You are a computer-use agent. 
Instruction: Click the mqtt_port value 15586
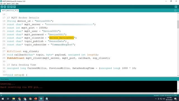(43, 28)
